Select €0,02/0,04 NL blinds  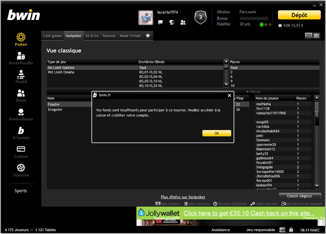[181, 77]
